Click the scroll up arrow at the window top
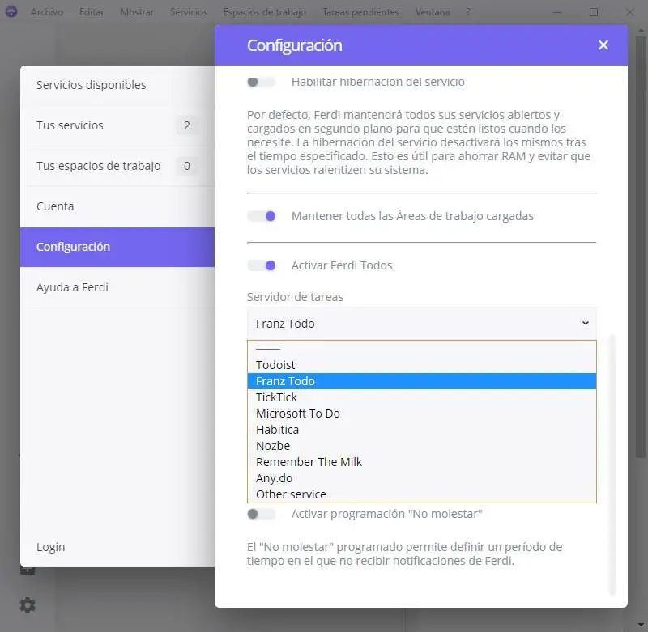Viewport: 648px width, 632px height. (641, 30)
